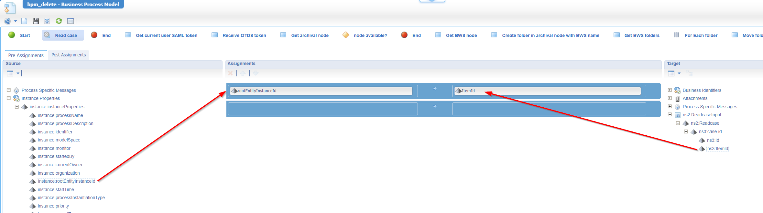Viewport: 763px width, 213px height.
Task: Click the move assignment down arrow icon
Action: [x=256, y=73]
